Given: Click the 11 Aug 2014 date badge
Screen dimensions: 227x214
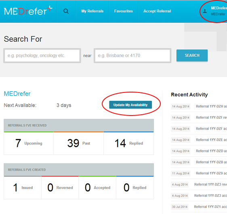Looking at the screenshot, I should click(x=181, y=173).
